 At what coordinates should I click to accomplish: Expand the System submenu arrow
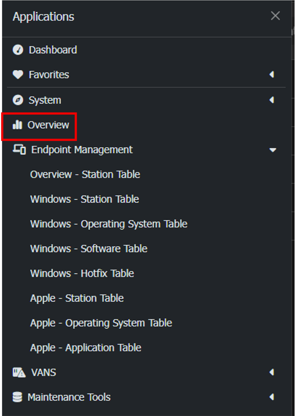pyautogui.click(x=272, y=100)
